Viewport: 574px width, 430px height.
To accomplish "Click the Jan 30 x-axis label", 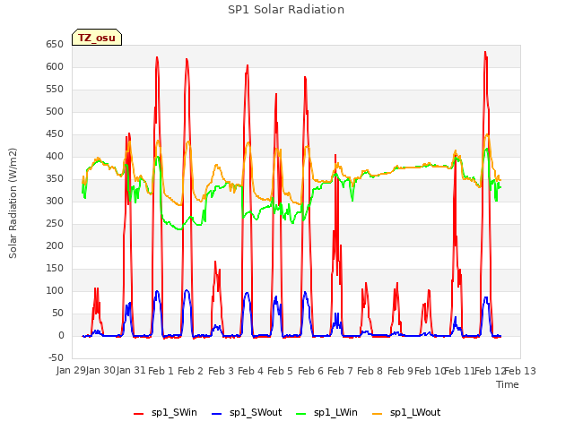I will tap(100, 370).
